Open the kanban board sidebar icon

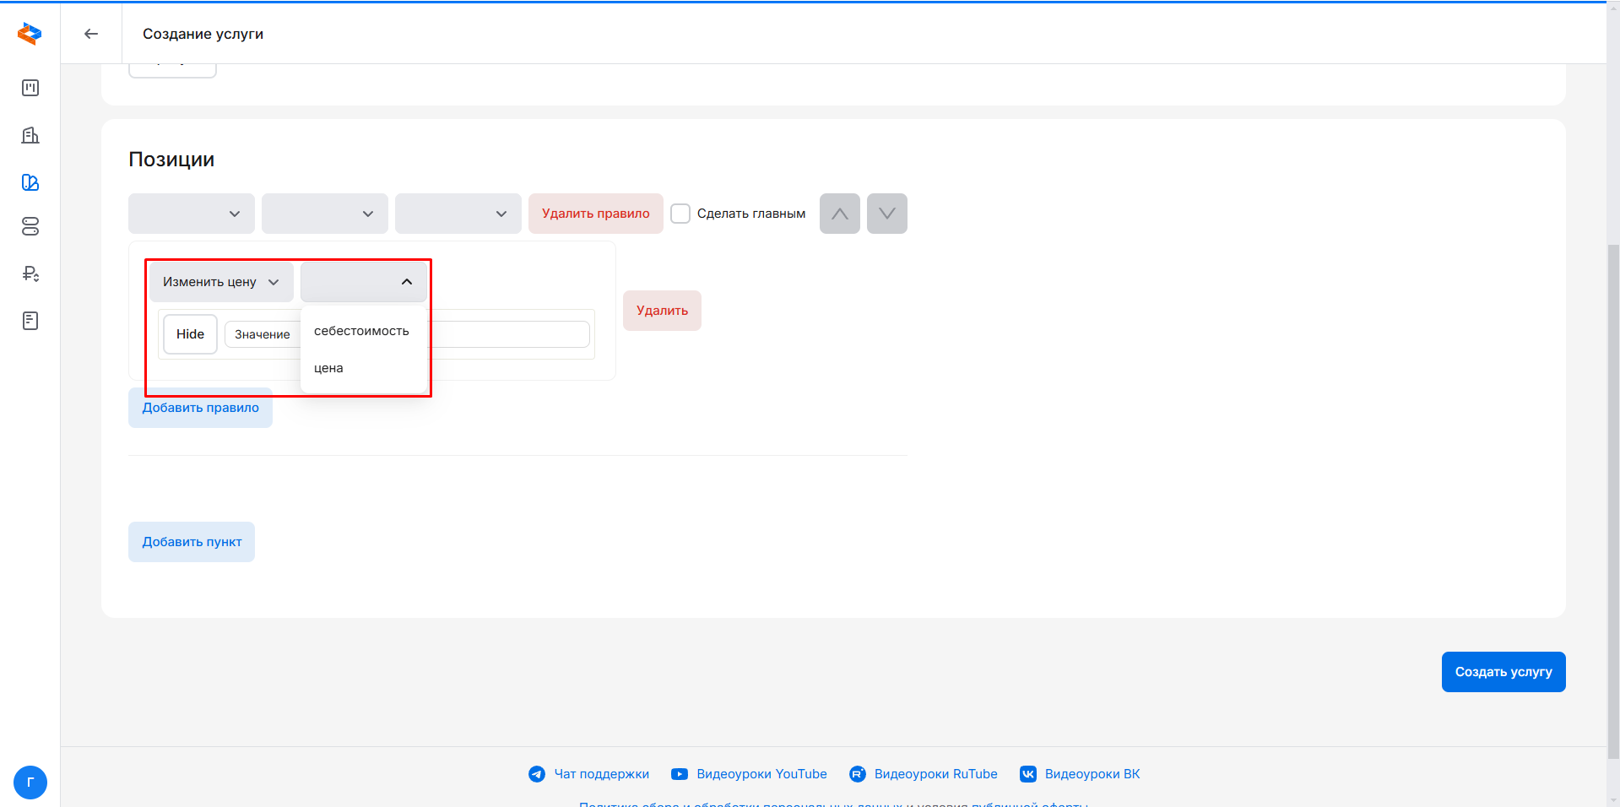tap(30, 88)
